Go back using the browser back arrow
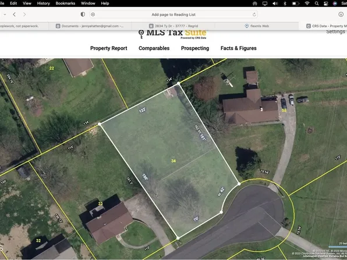347x260 pixels. click(14, 15)
